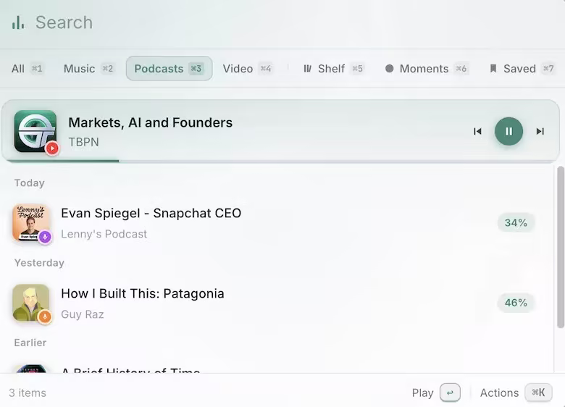Click the "3 items" count label
The height and width of the screenshot is (407, 565).
click(28, 393)
